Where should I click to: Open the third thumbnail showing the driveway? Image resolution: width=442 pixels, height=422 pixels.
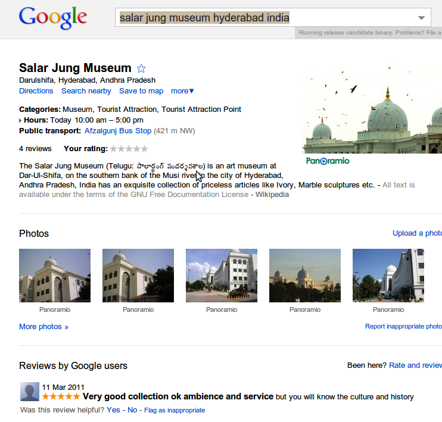(222, 276)
